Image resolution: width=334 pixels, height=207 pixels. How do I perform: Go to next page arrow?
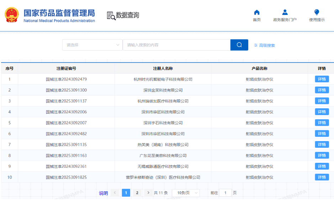tap(148, 193)
